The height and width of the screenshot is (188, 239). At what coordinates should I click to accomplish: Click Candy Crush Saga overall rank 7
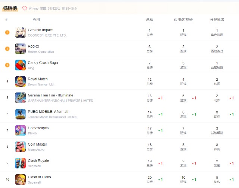coord(149,63)
